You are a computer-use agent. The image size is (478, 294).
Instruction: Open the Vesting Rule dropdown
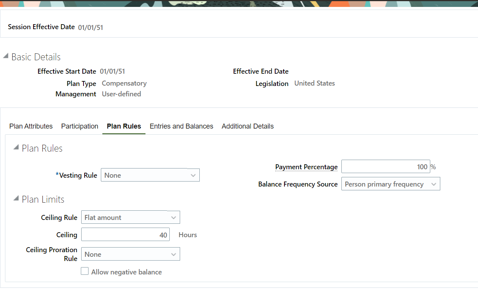click(150, 175)
